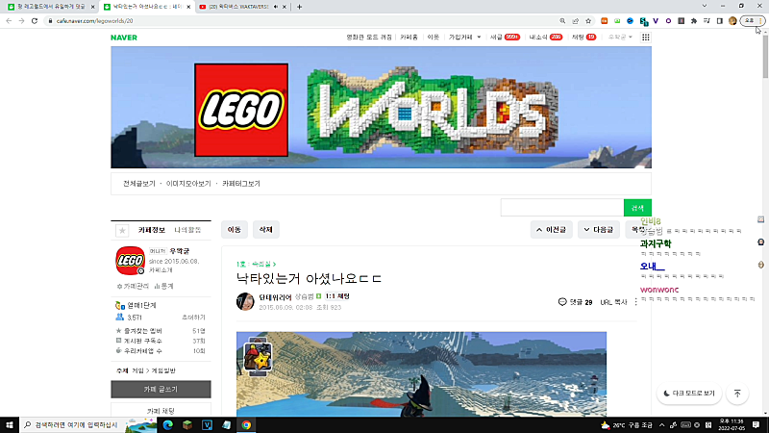Reload the page with refresh icon
This screenshot has height=433, width=769.
(35, 20)
